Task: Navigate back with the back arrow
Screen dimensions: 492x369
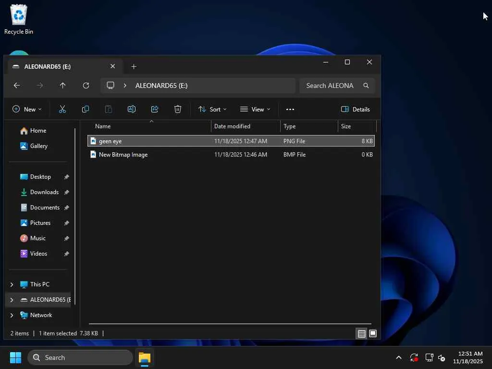Action: [17, 86]
